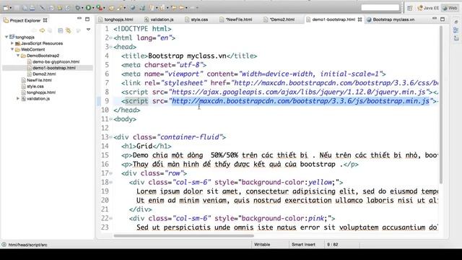Fold the row div at line 17
The image size is (462, 260).
pos(110,173)
